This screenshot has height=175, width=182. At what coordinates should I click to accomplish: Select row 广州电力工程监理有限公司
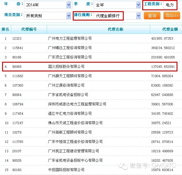click(x=91, y=38)
